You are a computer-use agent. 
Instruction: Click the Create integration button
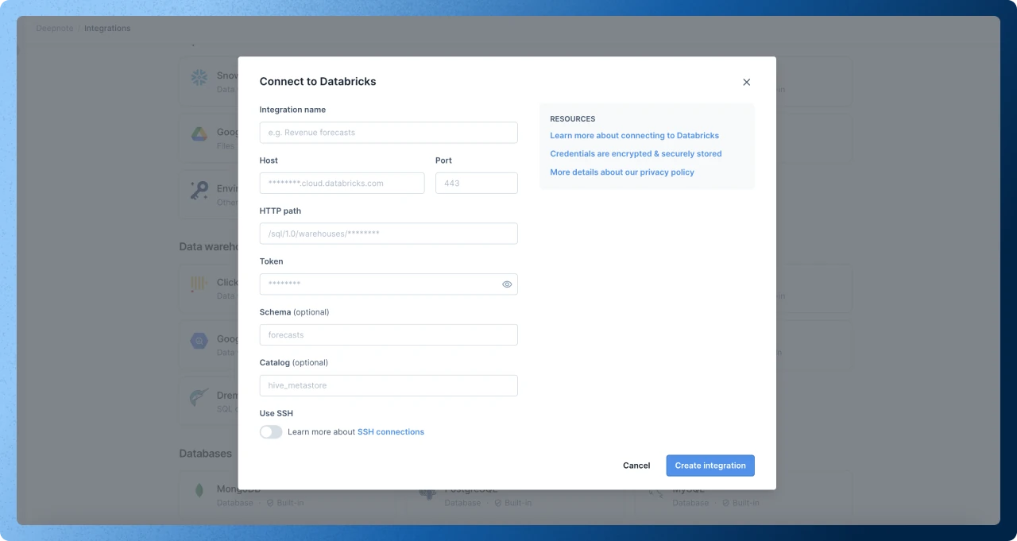coord(710,466)
